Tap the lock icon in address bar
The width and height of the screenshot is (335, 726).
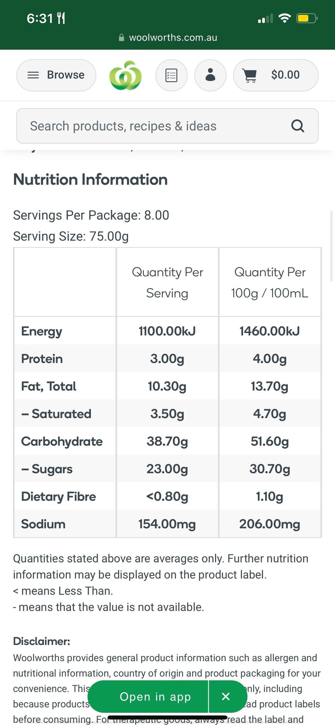pyautogui.click(x=122, y=38)
